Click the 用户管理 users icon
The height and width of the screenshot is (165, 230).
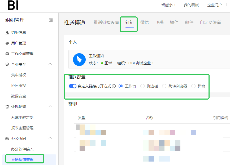point(7,43)
